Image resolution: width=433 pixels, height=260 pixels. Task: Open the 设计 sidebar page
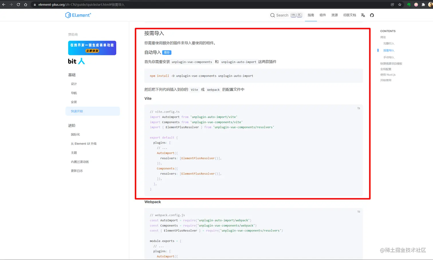click(x=74, y=84)
